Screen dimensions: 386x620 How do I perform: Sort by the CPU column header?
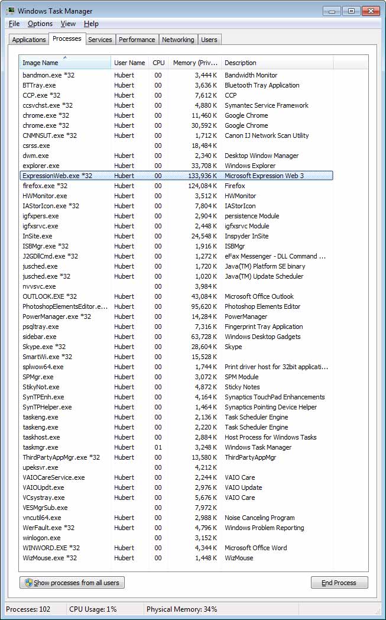[x=158, y=63]
